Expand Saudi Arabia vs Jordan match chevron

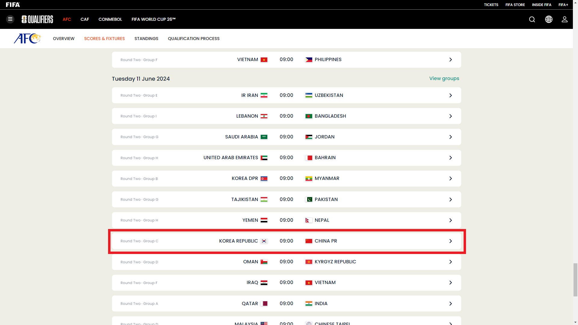pyautogui.click(x=450, y=137)
